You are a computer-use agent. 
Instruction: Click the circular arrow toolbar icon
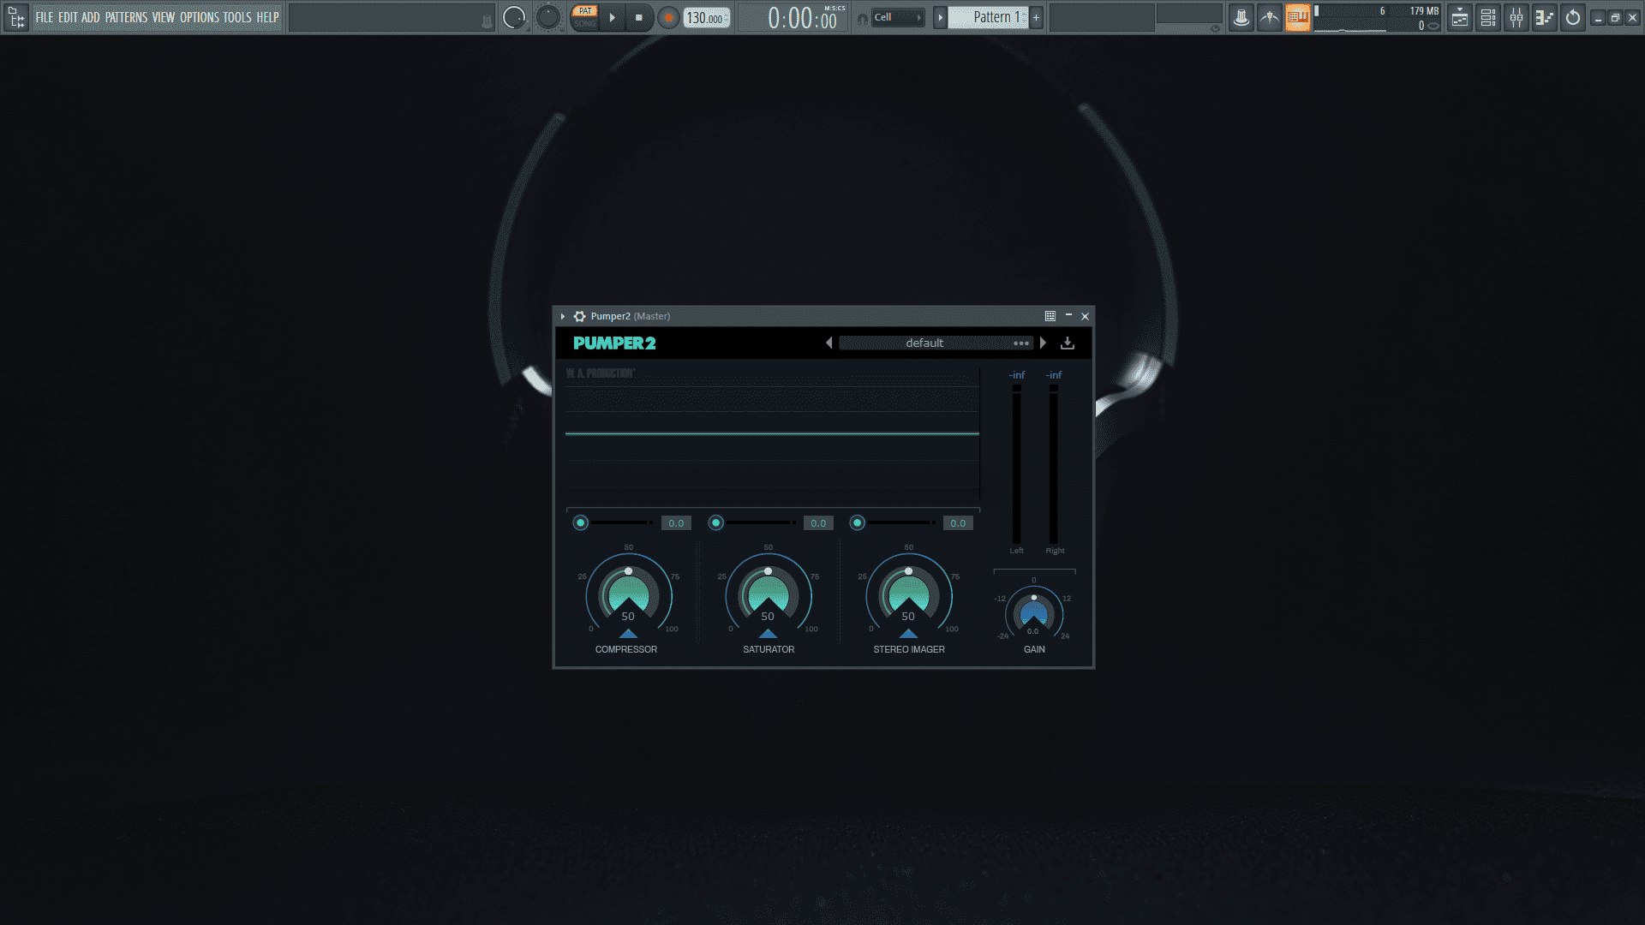(1573, 17)
